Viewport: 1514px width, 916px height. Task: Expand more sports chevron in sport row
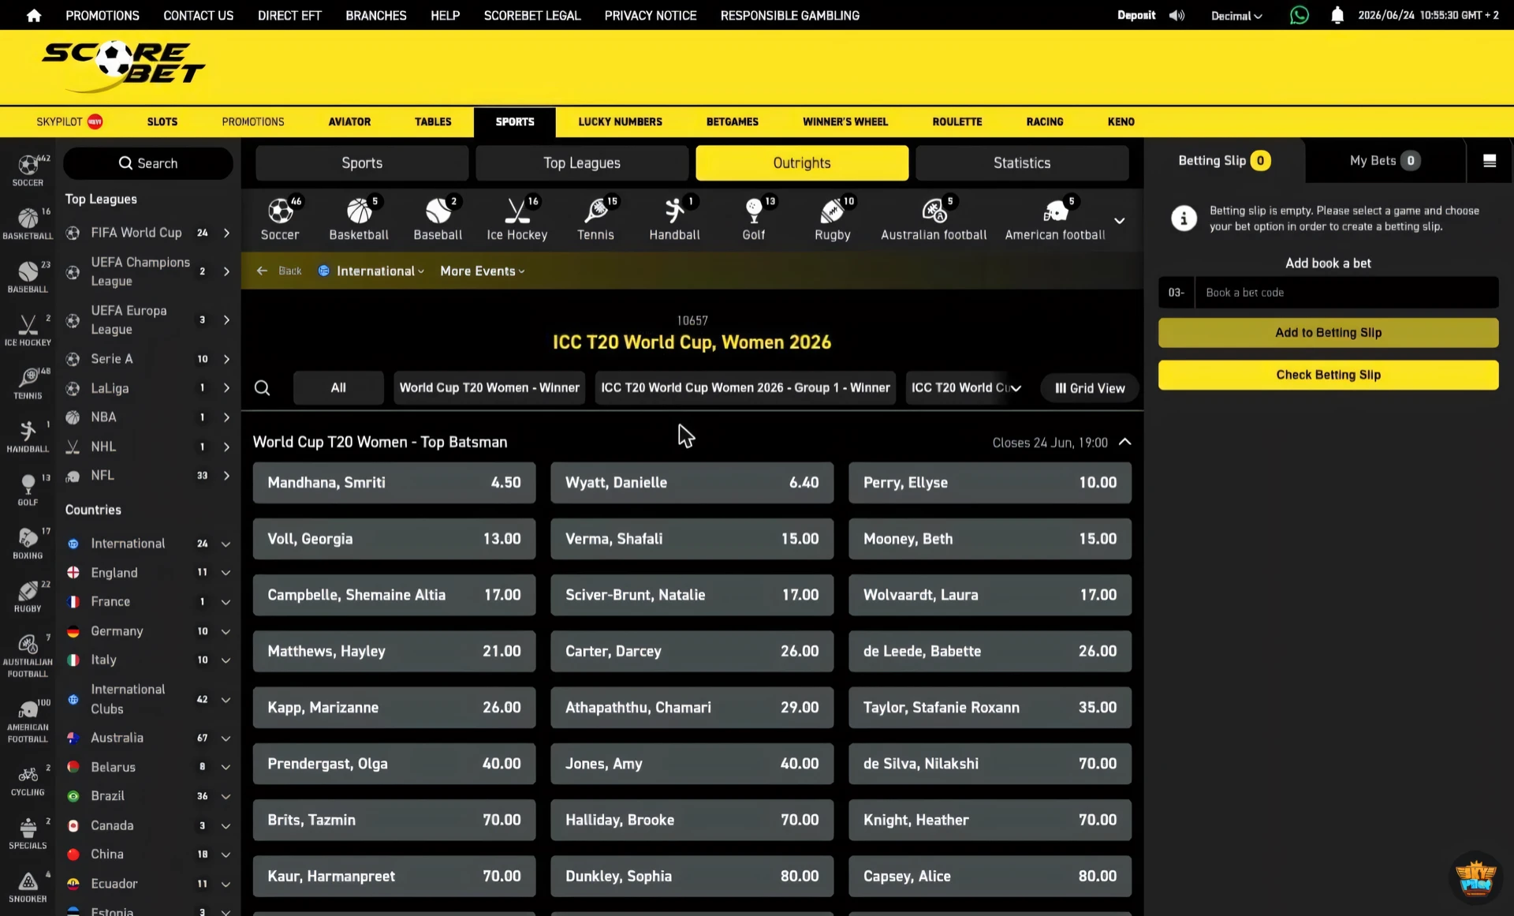[x=1119, y=220]
